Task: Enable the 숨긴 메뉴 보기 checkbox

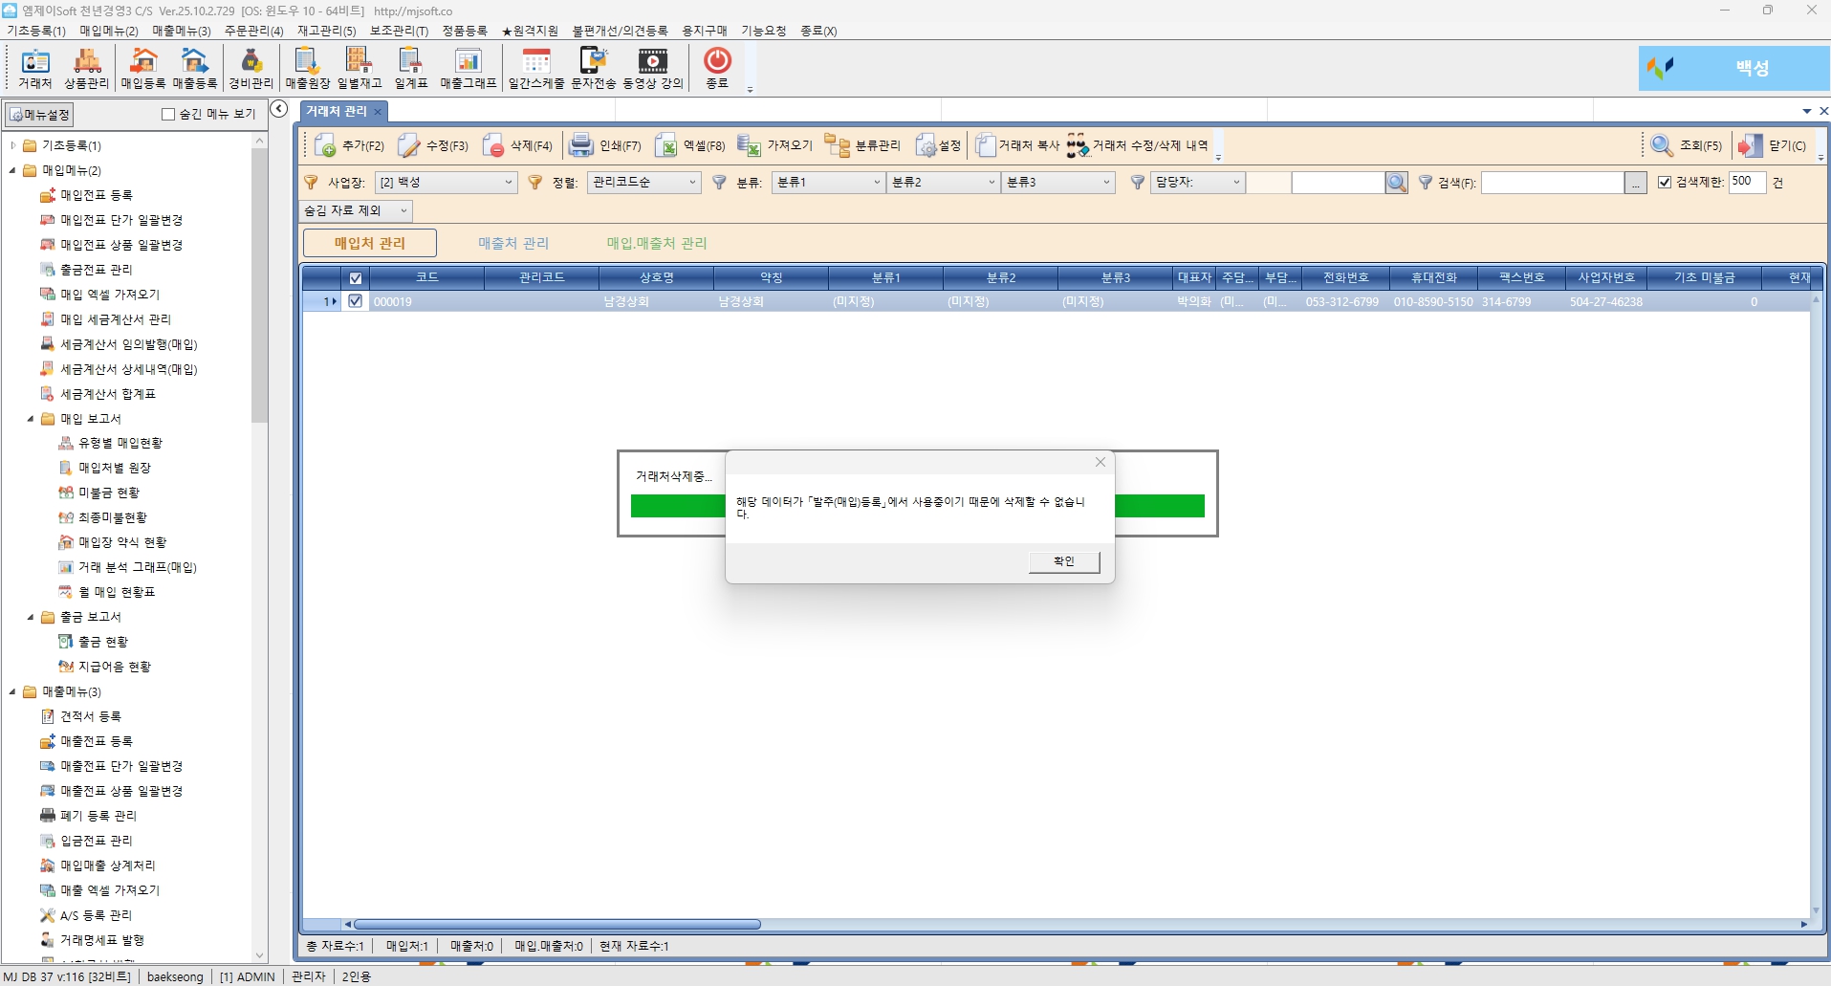Action: [168, 115]
